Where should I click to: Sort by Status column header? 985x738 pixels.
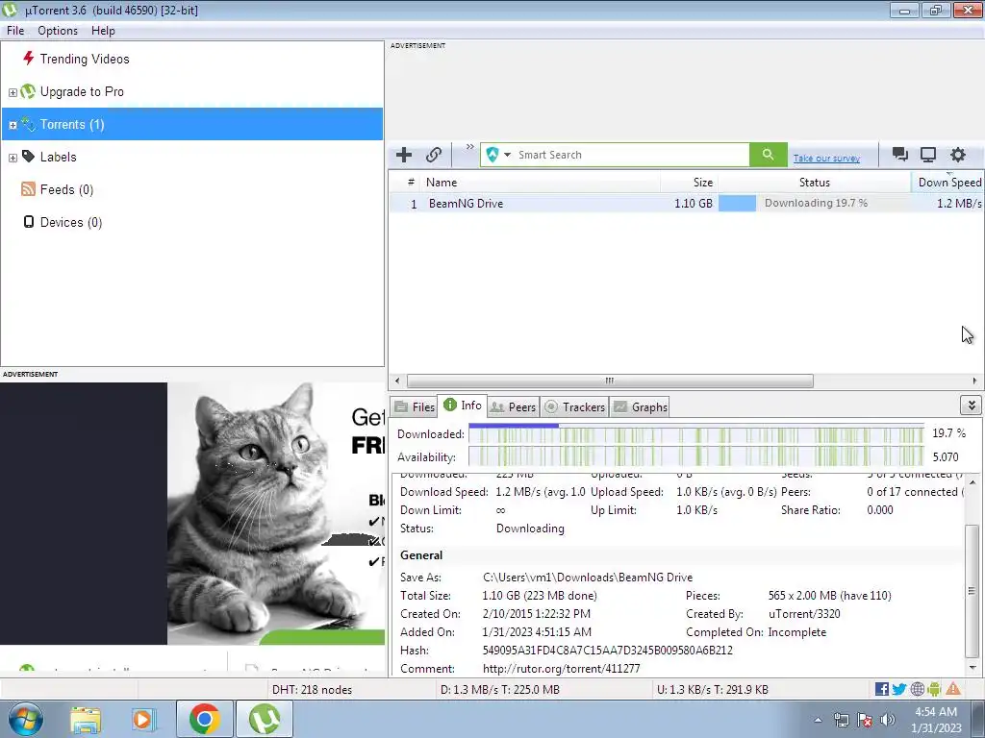click(x=814, y=182)
